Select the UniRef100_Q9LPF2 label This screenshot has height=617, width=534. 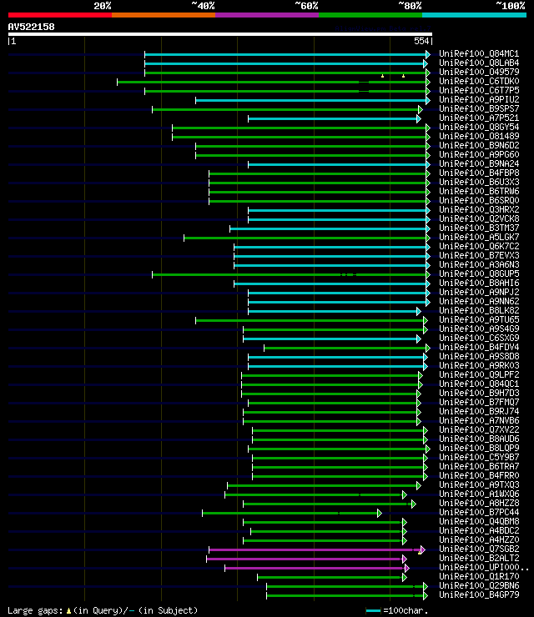point(479,374)
